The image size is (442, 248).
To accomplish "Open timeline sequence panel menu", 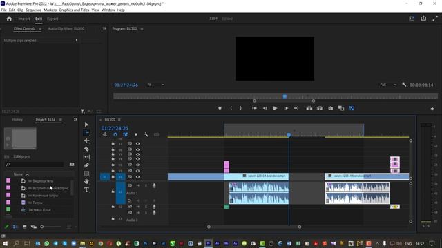I will point(119,120).
